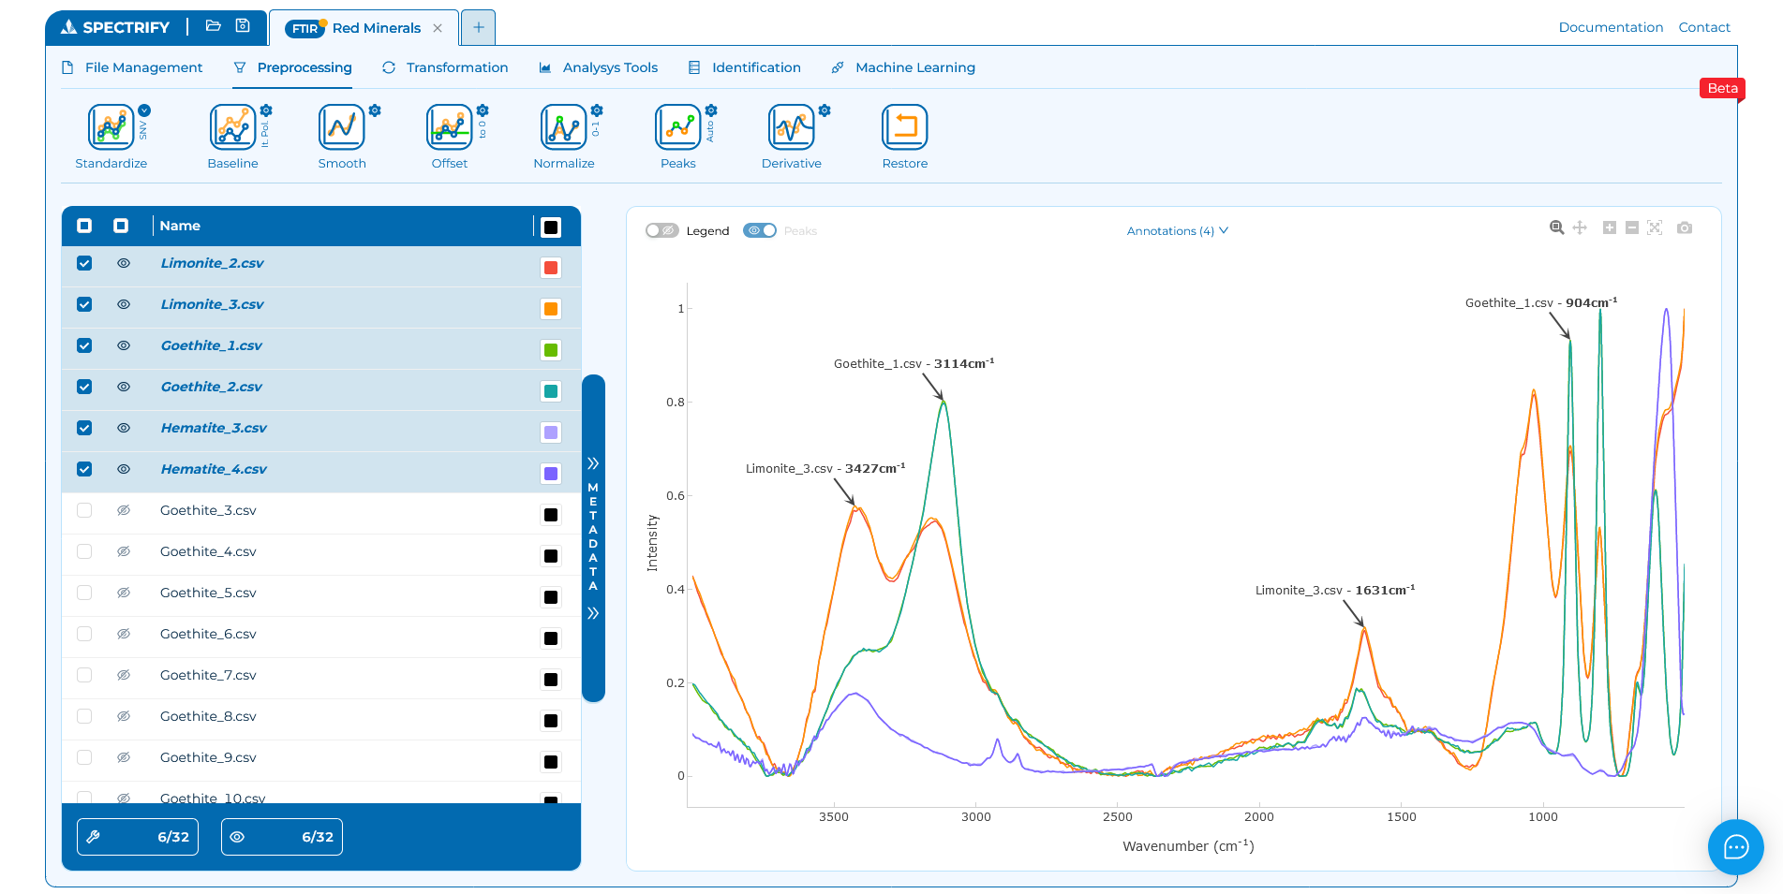Open the Machine Learning menu
This screenshot has width=1783, height=894.
914,67
